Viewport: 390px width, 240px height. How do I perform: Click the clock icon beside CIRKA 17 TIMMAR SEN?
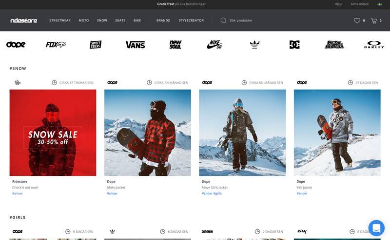click(x=54, y=83)
